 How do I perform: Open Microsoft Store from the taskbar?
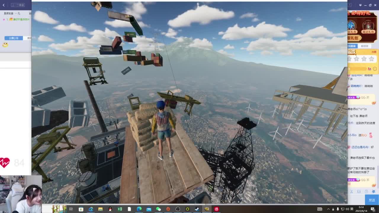81,209
